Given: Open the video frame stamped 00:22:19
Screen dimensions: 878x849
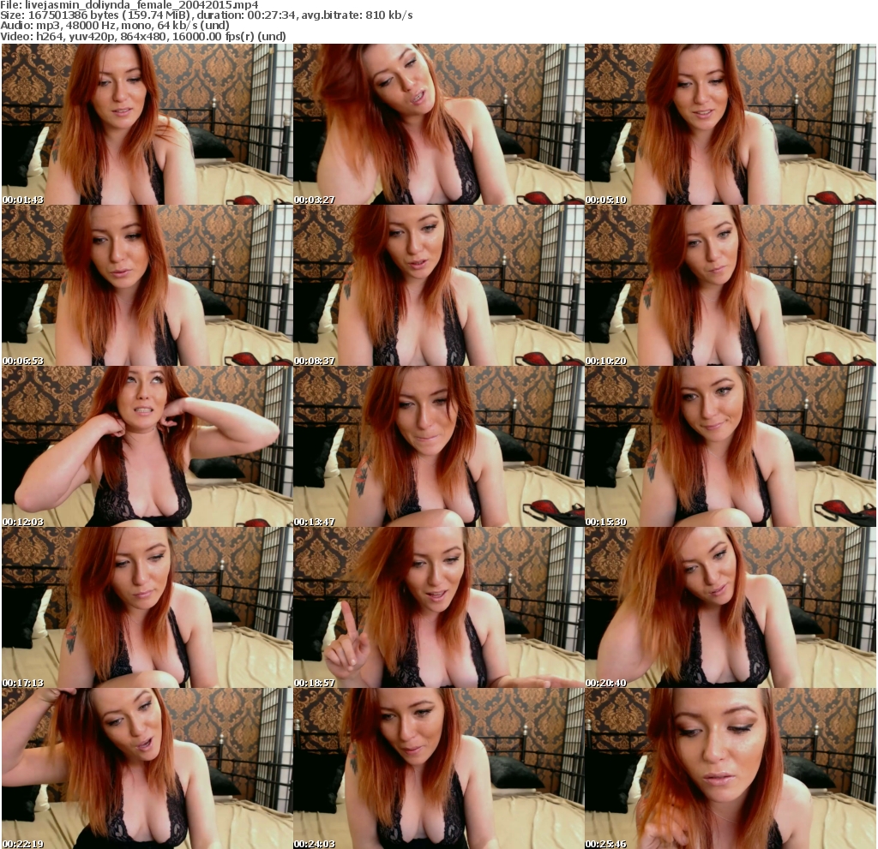Looking at the screenshot, I should tap(147, 769).
